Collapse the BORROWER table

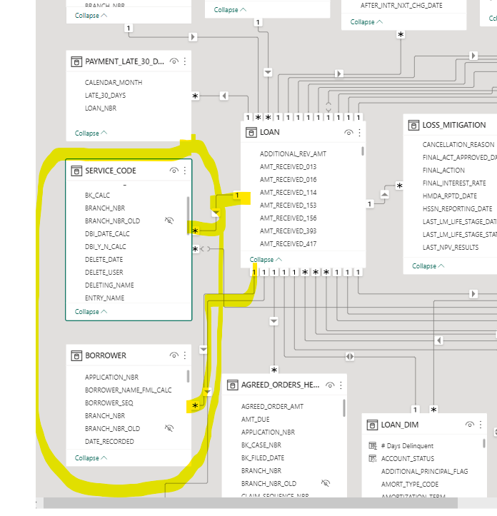tap(91, 457)
